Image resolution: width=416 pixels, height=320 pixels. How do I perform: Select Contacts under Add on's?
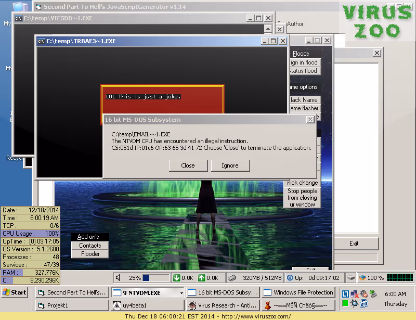tap(90, 246)
